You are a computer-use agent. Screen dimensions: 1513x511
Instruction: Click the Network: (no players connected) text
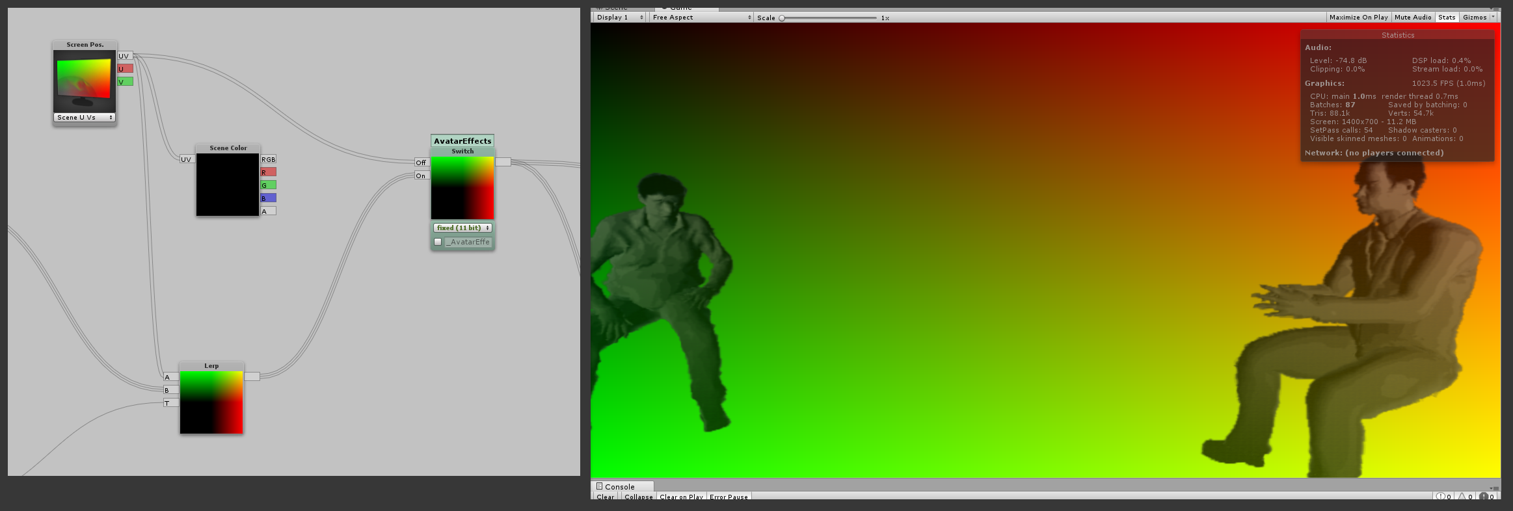click(x=1374, y=153)
